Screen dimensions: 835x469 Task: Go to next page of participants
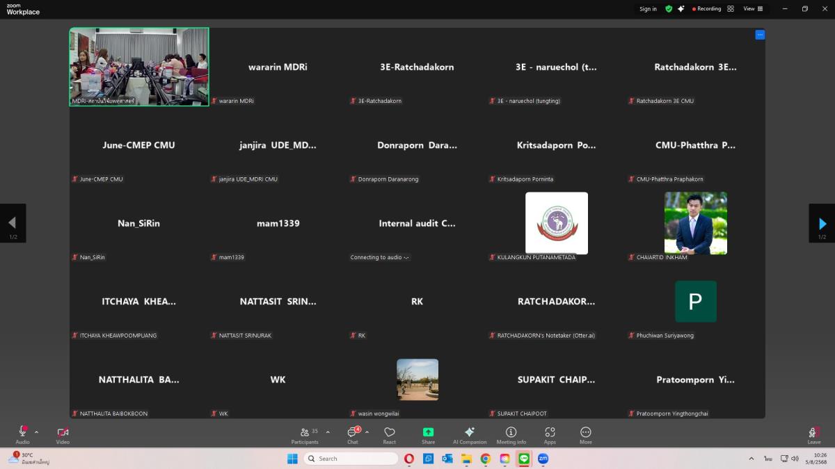tap(822, 224)
